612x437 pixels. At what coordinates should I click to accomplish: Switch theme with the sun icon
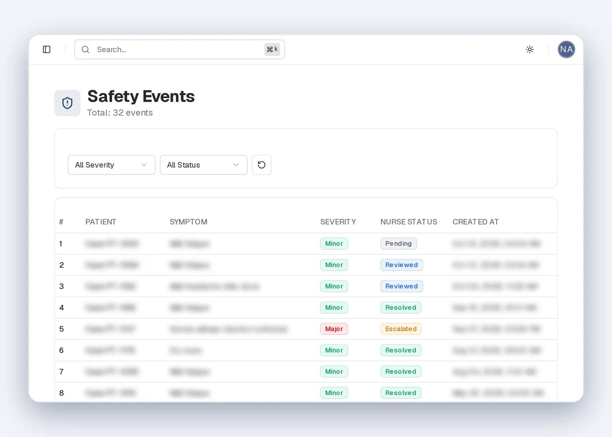tap(530, 49)
